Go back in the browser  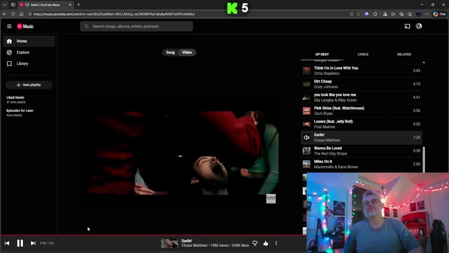click(5, 14)
